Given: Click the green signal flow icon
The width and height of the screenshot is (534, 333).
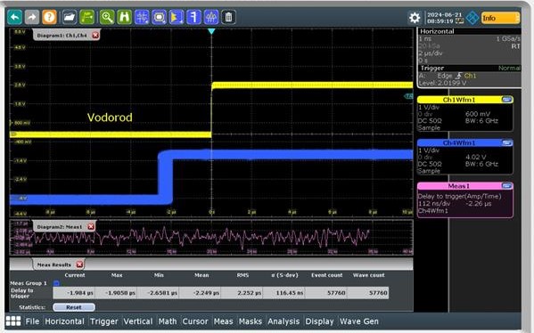Looking at the screenshot, I should [86, 17].
